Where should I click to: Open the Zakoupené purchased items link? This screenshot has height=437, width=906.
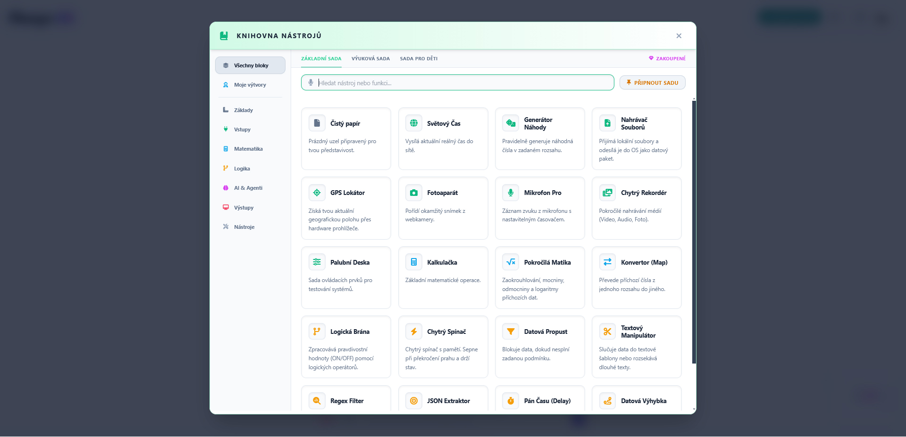click(667, 58)
